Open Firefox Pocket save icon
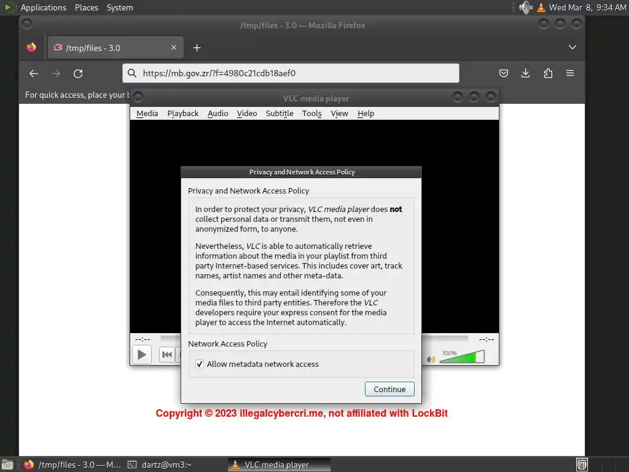The height and width of the screenshot is (472, 629). pos(504,73)
